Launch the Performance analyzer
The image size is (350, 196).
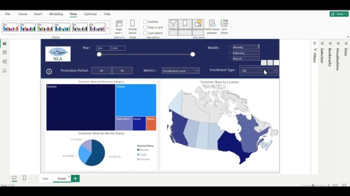coord(212,27)
